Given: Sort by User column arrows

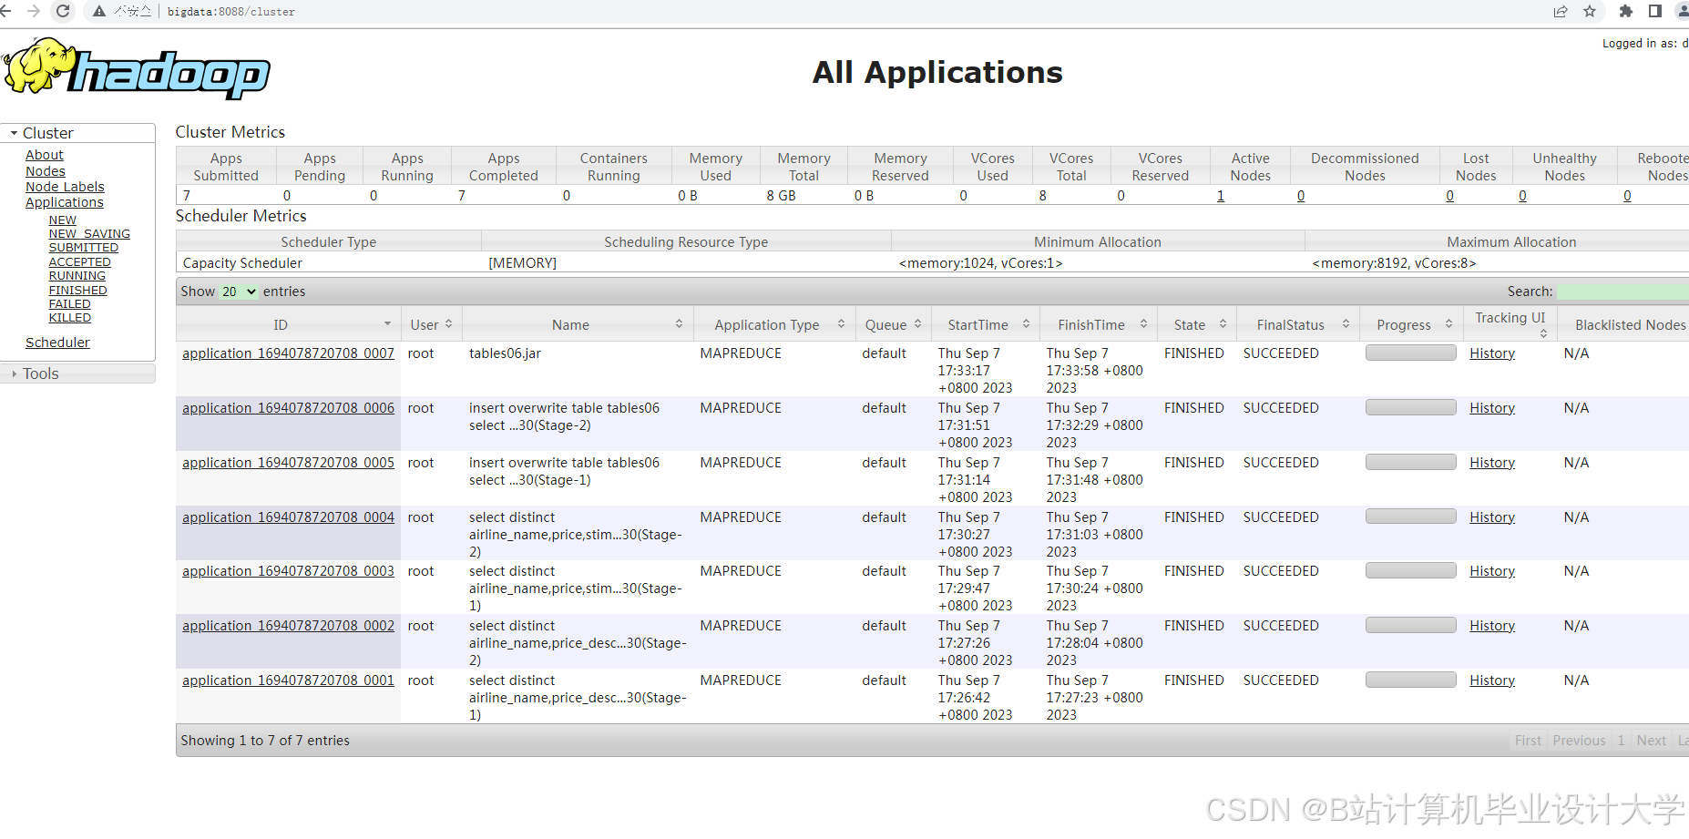Looking at the screenshot, I should click(x=448, y=324).
